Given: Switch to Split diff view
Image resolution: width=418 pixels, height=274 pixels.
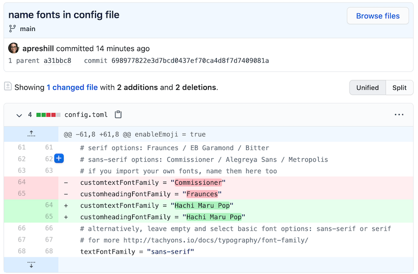Looking at the screenshot, I should (399, 88).
